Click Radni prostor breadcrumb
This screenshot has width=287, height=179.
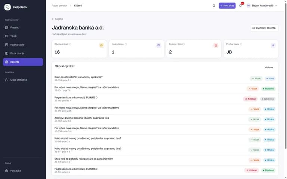(59, 6)
